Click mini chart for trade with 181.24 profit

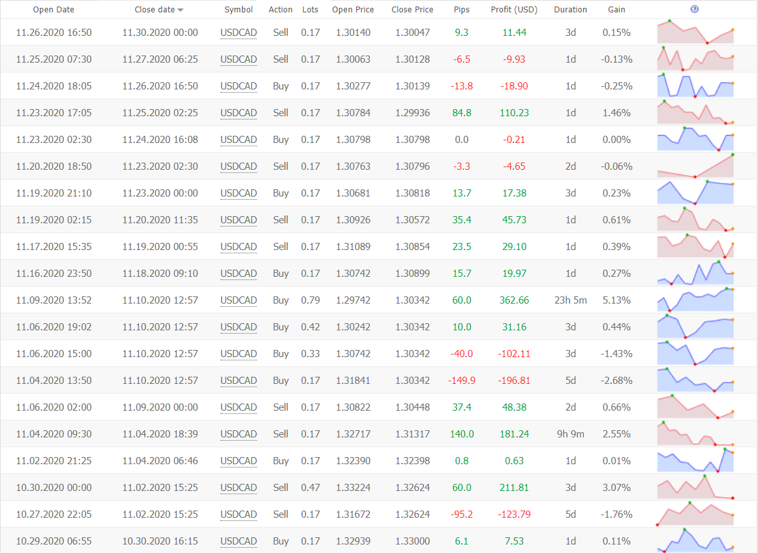click(695, 434)
